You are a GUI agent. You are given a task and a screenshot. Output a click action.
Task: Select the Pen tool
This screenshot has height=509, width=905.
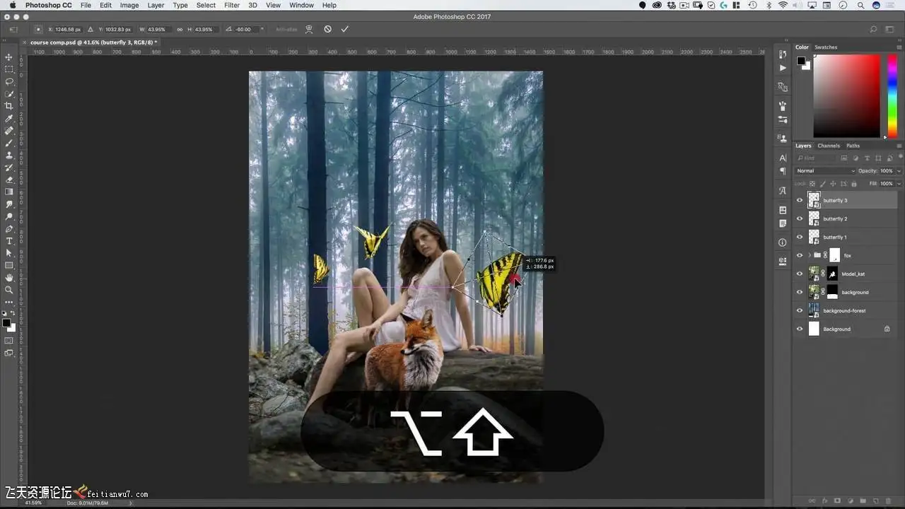[x=9, y=229]
